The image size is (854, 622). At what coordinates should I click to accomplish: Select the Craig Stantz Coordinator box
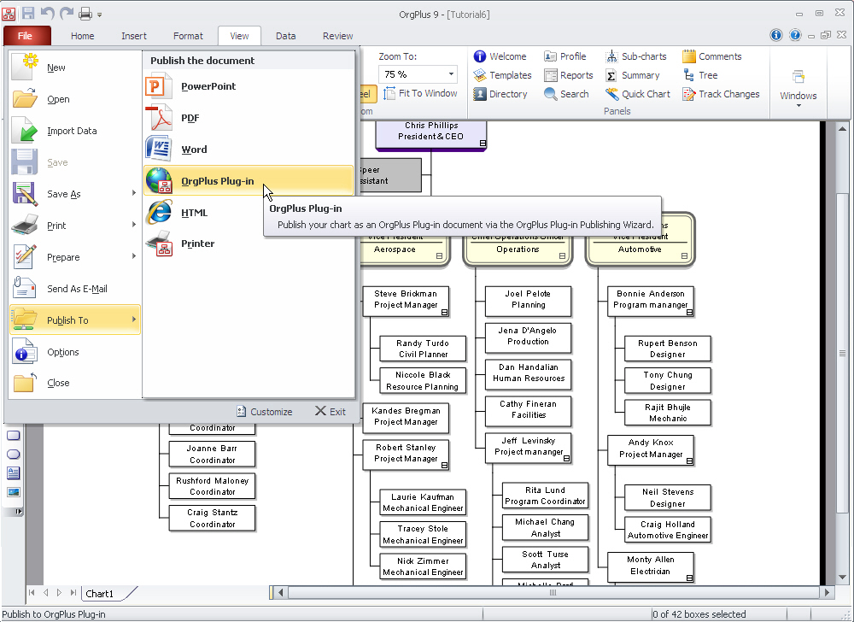click(212, 518)
